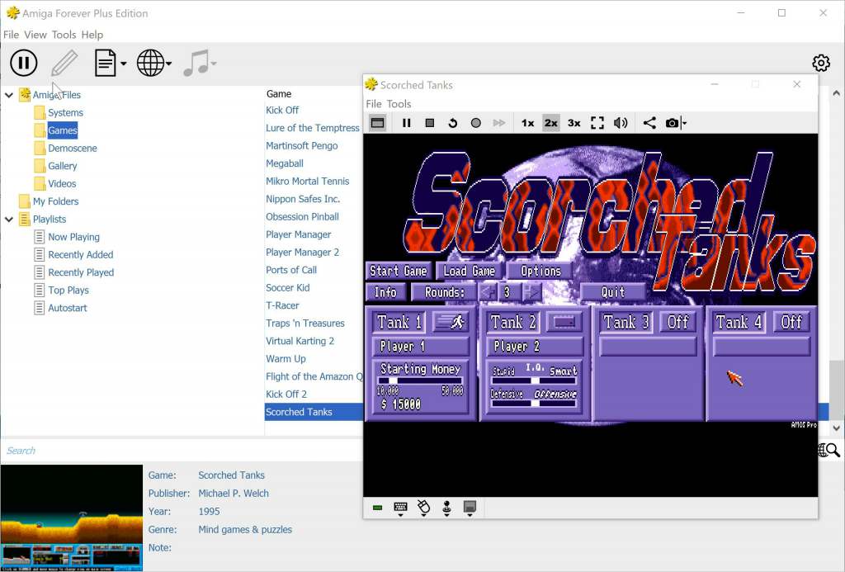Turn on Tank 3 using its Off button
This screenshot has height=572, width=845.
678,323
